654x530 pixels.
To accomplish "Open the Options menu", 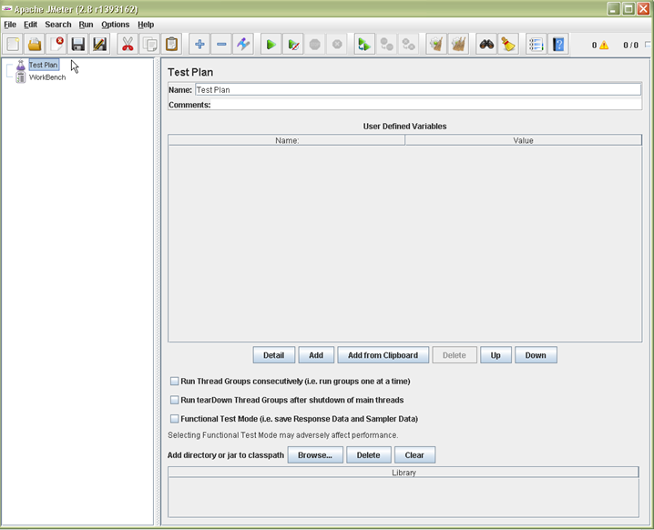I will [x=115, y=25].
